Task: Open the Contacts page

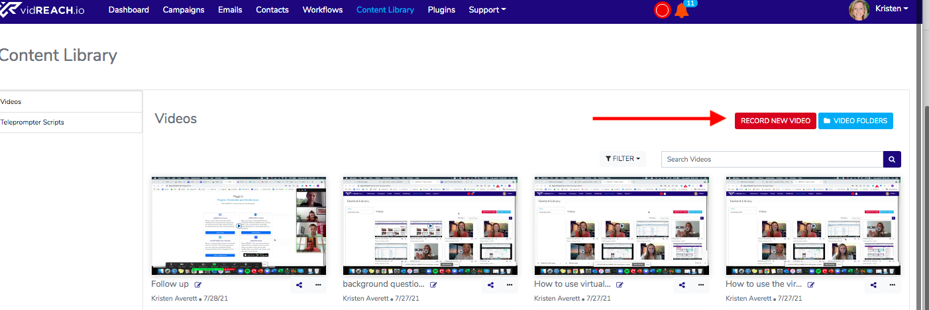Action: (x=272, y=10)
